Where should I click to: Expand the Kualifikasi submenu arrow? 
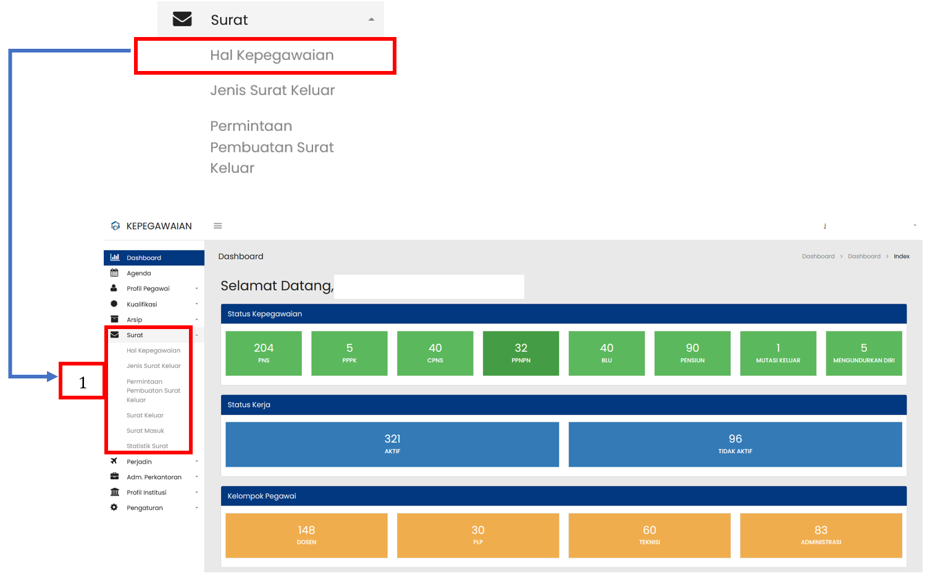197,304
